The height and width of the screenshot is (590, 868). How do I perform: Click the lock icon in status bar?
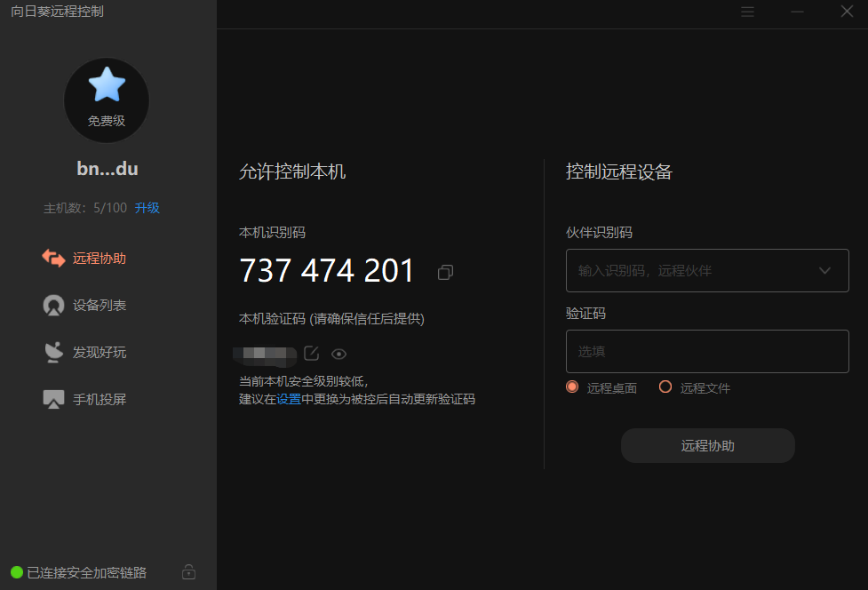[188, 571]
